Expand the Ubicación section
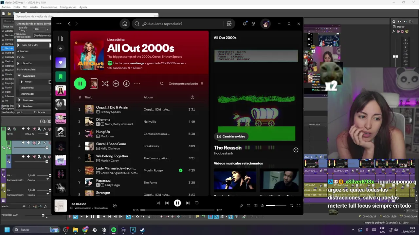Image resolution: width=419 pixels, height=235 pixels. [x=19, y=63]
